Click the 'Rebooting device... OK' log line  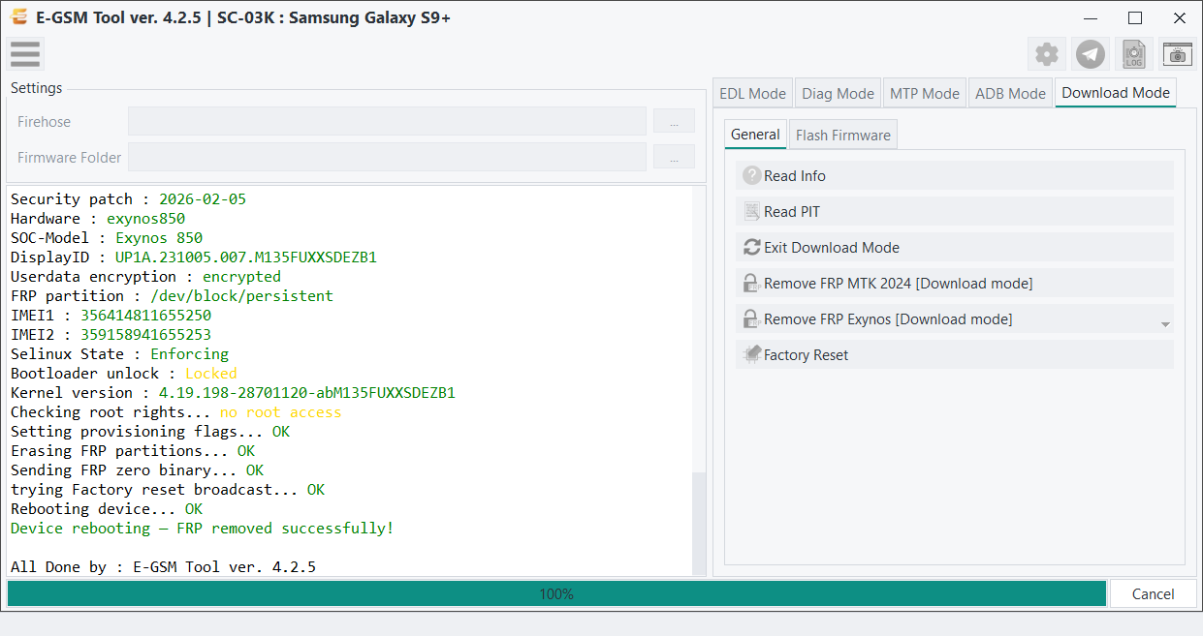point(107,508)
